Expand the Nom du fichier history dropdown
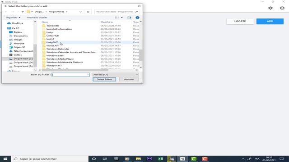Image resolution: width=289 pixels, height=162 pixels. click(88, 75)
